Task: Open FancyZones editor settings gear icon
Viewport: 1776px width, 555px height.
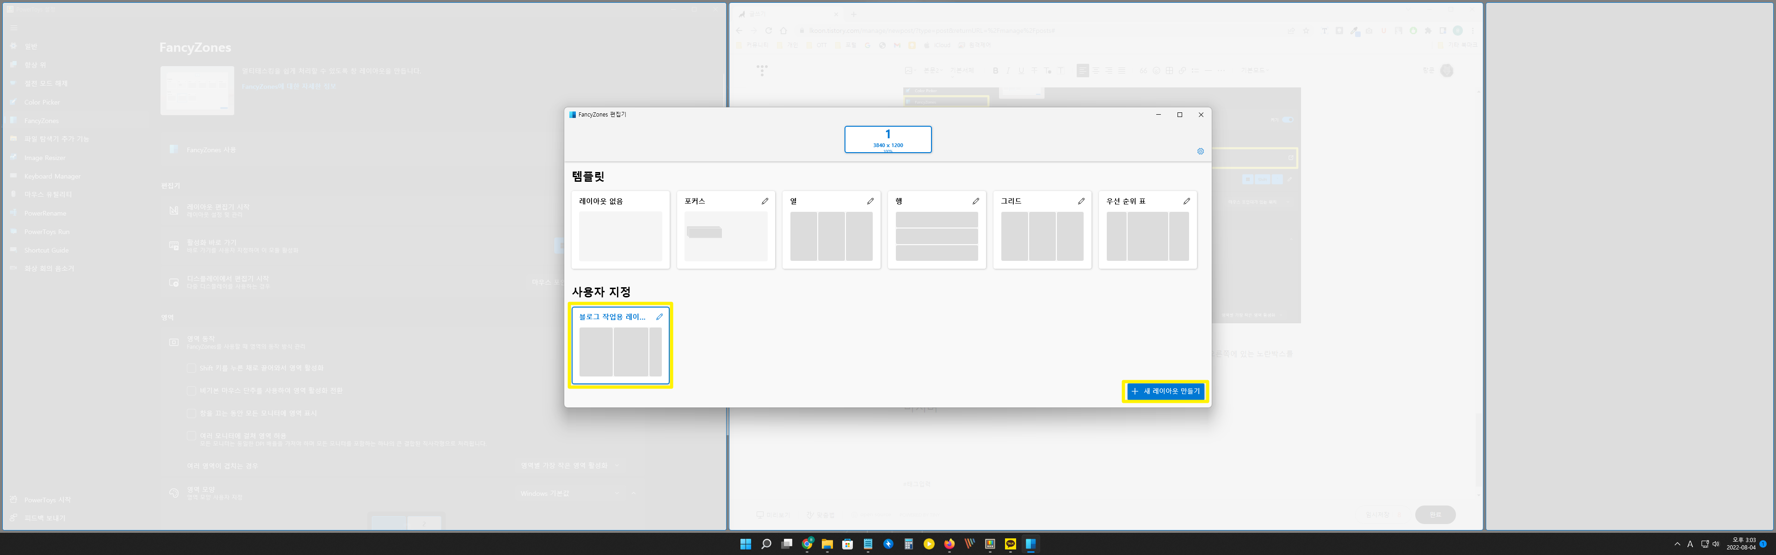Action: pos(1200,152)
